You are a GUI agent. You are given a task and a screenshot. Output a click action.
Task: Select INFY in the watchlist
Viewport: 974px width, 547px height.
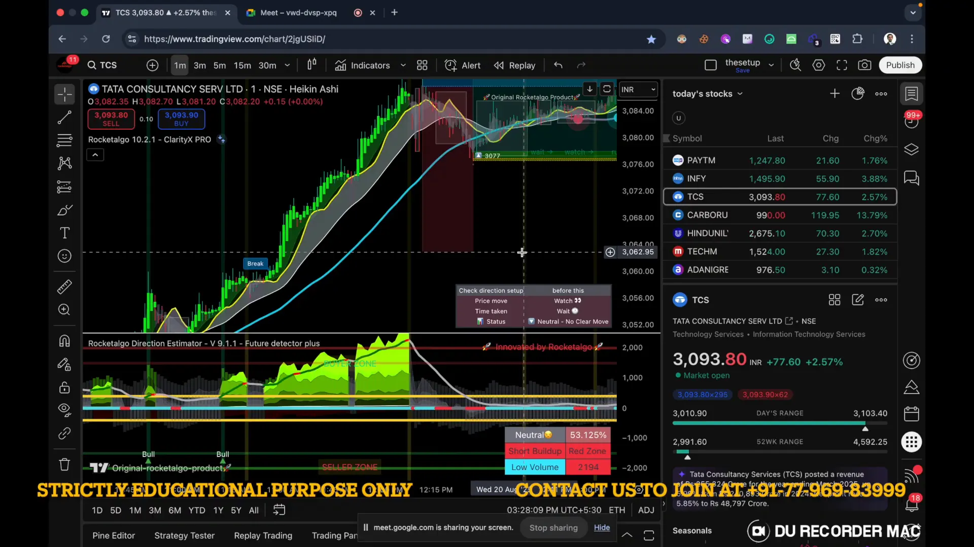780,179
